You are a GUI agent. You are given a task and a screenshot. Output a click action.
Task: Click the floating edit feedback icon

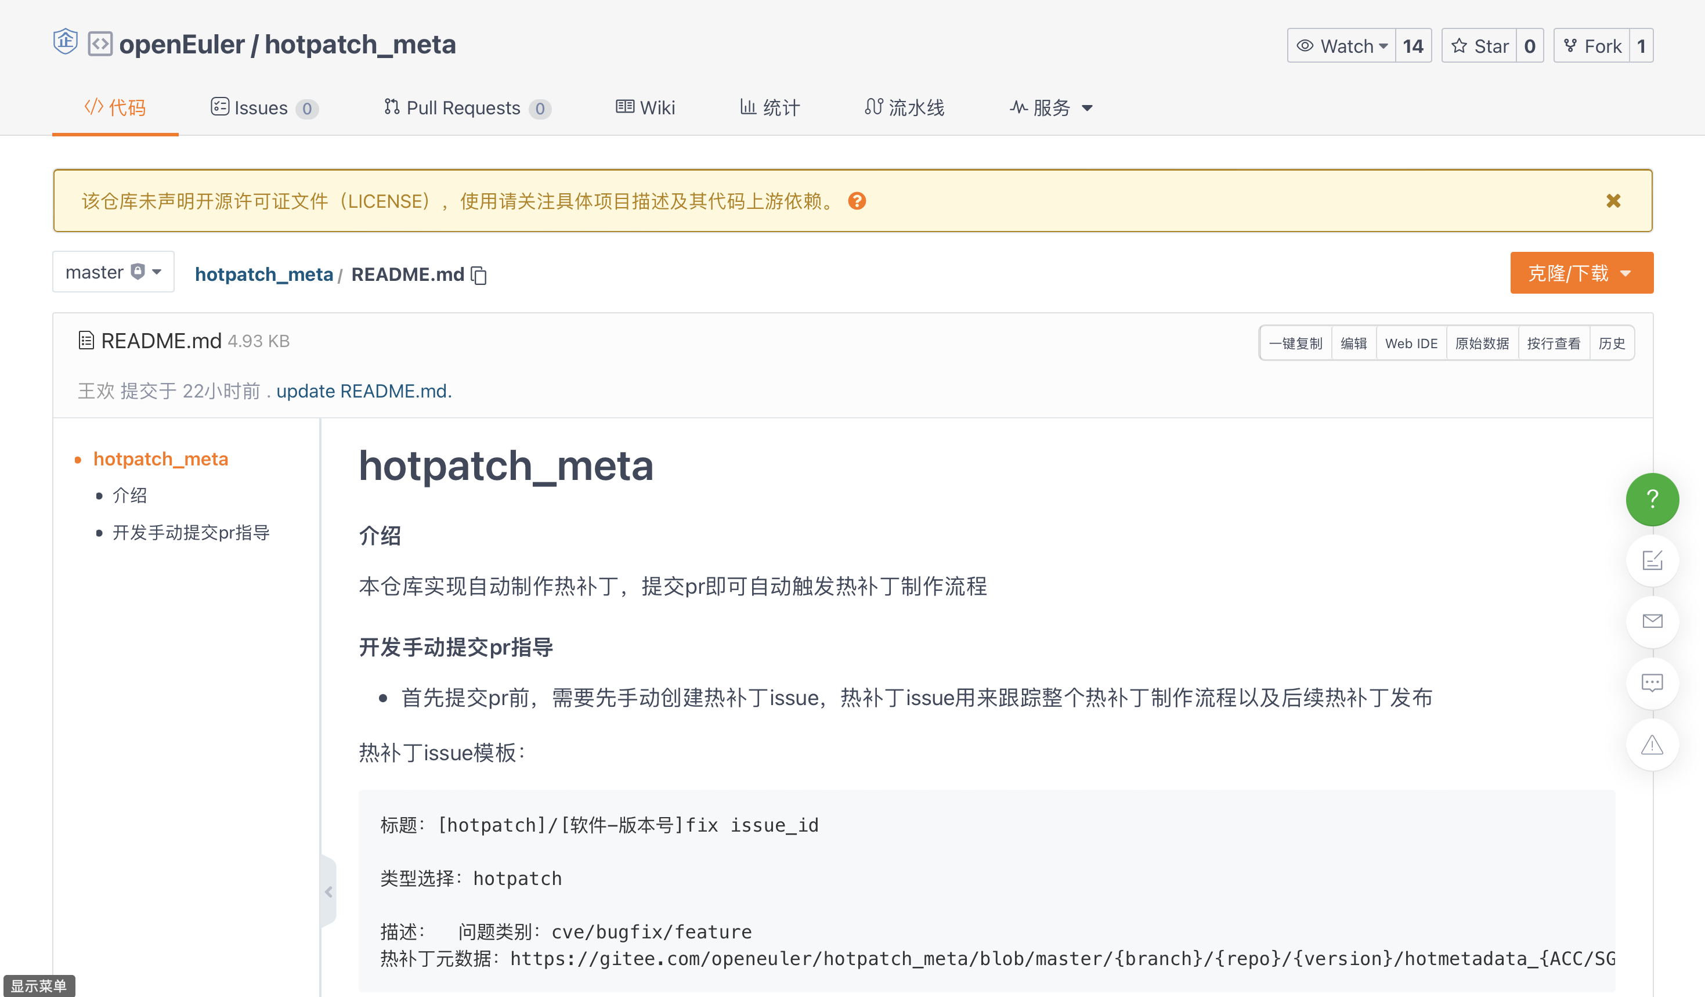tap(1652, 560)
